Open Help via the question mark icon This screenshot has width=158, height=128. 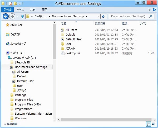click(154, 10)
